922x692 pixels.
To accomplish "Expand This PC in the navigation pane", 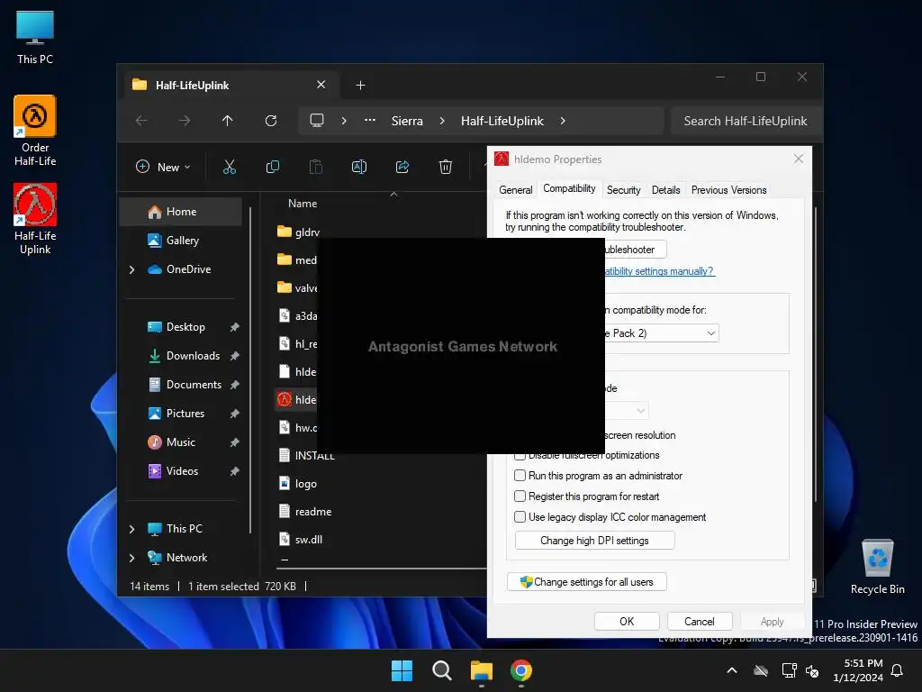I will point(131,529).
